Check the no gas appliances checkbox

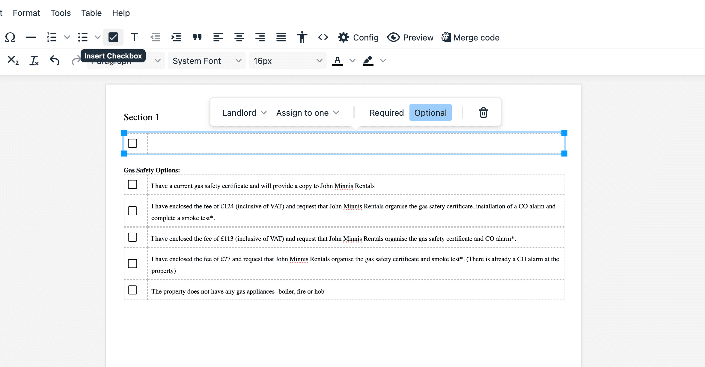132,290
